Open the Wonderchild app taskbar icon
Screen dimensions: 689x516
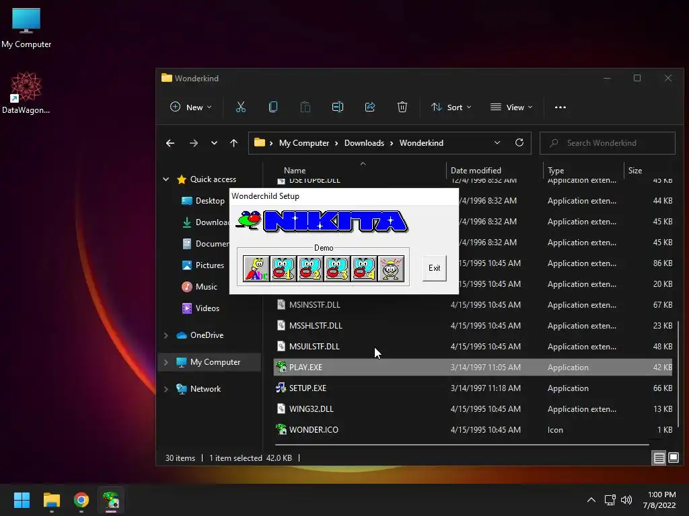[111, 500]
